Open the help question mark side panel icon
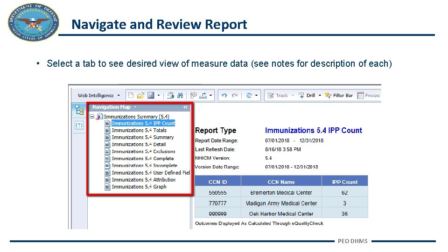The width and height of the screenshot is (448, 252). pos(79,125)
